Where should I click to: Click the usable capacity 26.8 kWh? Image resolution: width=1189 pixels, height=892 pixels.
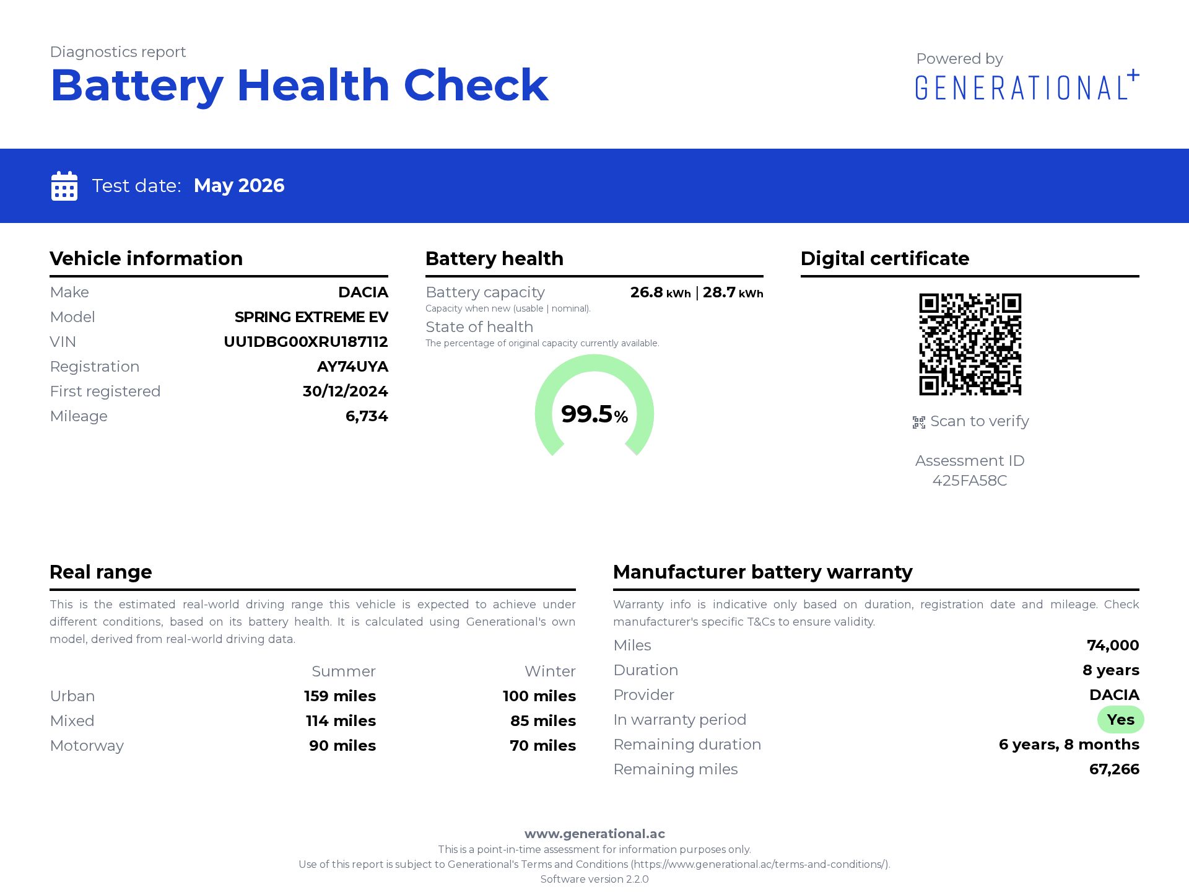point(660,292)
